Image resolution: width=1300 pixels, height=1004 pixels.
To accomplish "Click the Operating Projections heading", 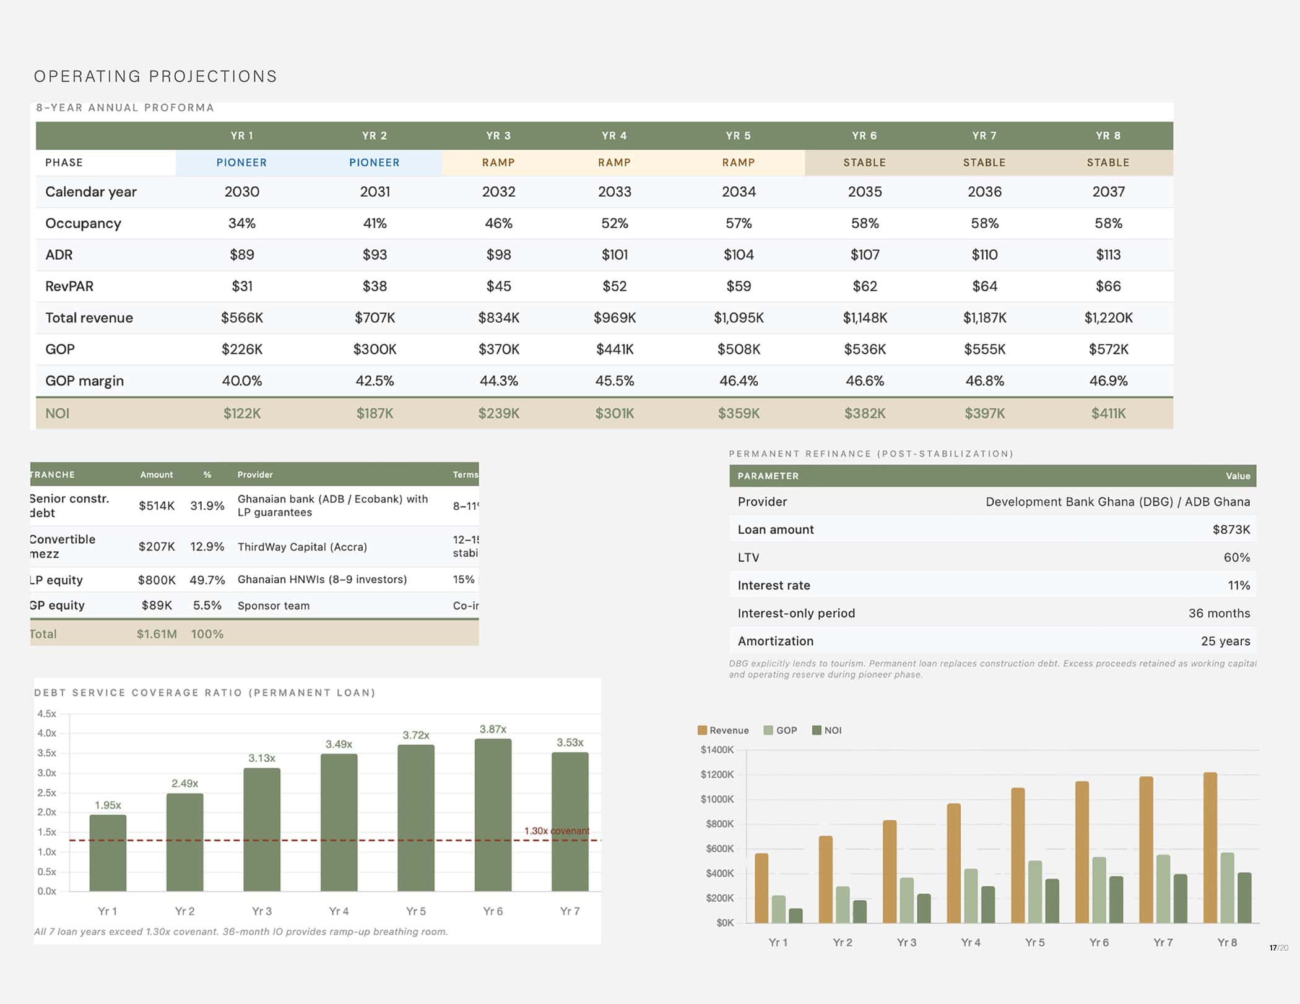I will (x=155, y=76).
